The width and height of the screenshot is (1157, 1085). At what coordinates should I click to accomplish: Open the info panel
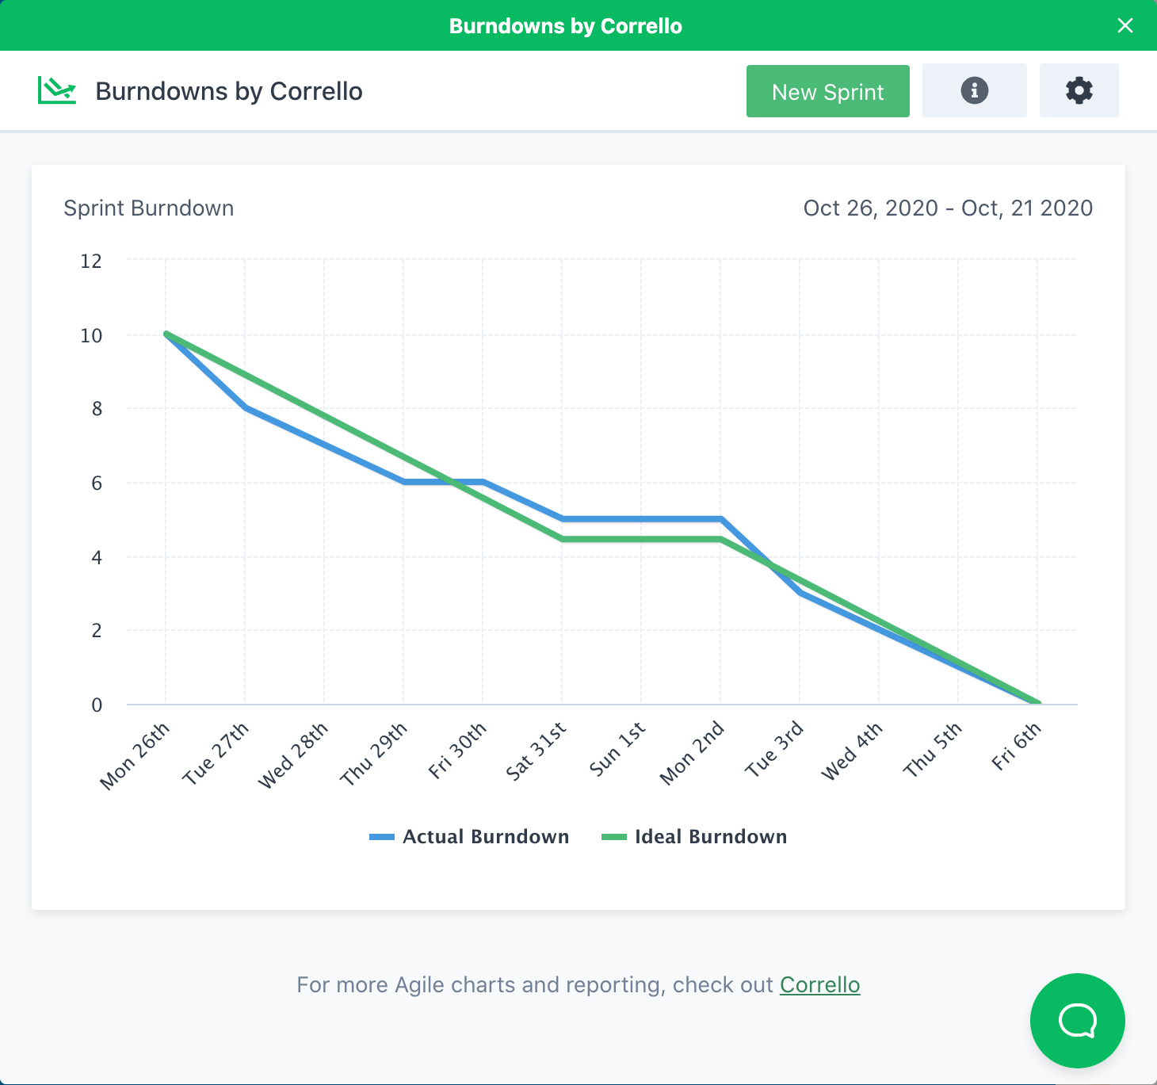(974, 90)
